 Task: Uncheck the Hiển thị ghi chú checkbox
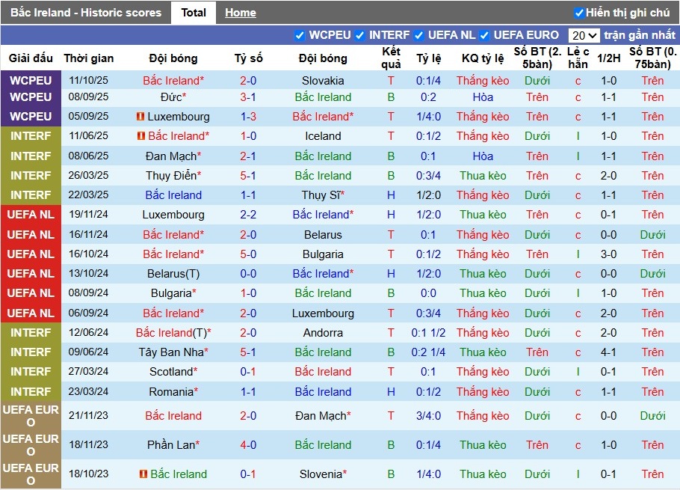[x=578, y=13]
